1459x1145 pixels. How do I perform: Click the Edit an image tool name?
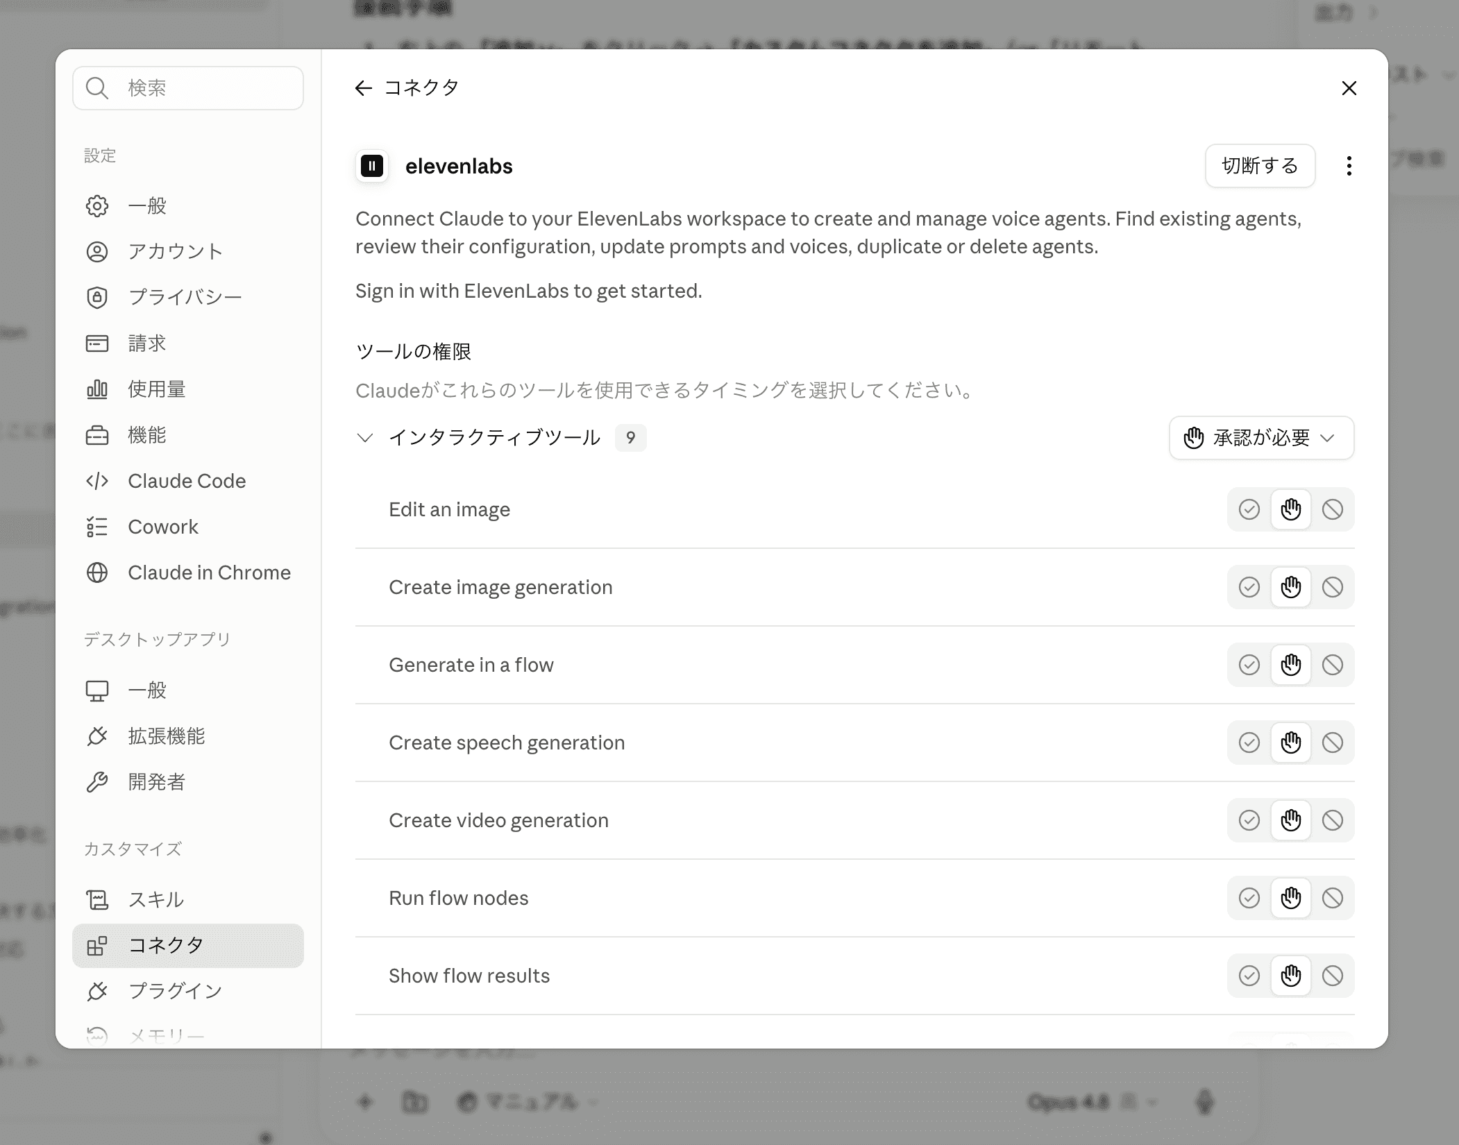pyautogui.click(x=449, y=510)
